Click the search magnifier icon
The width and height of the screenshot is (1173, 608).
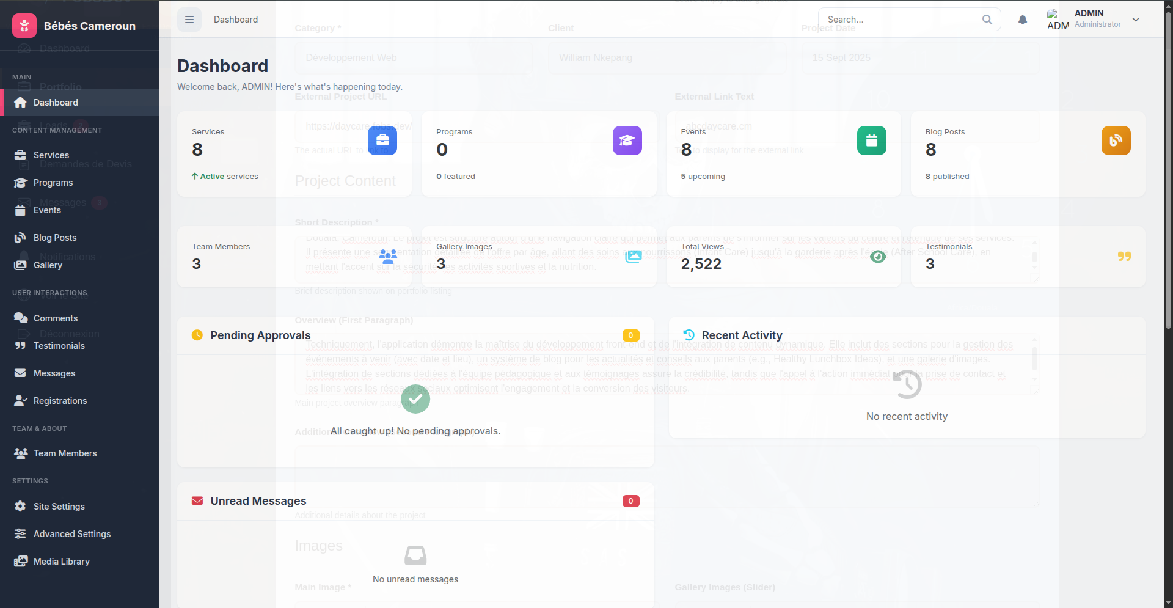click(x=987, y=20)
